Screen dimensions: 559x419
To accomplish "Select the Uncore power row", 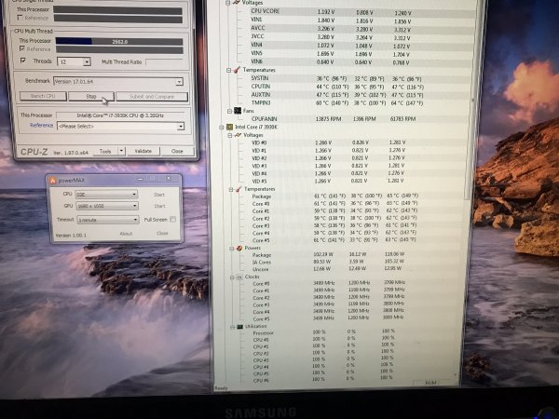I will 353,269.
